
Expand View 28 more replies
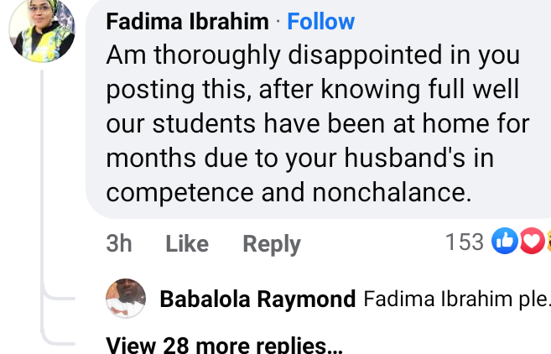[225, 345]
